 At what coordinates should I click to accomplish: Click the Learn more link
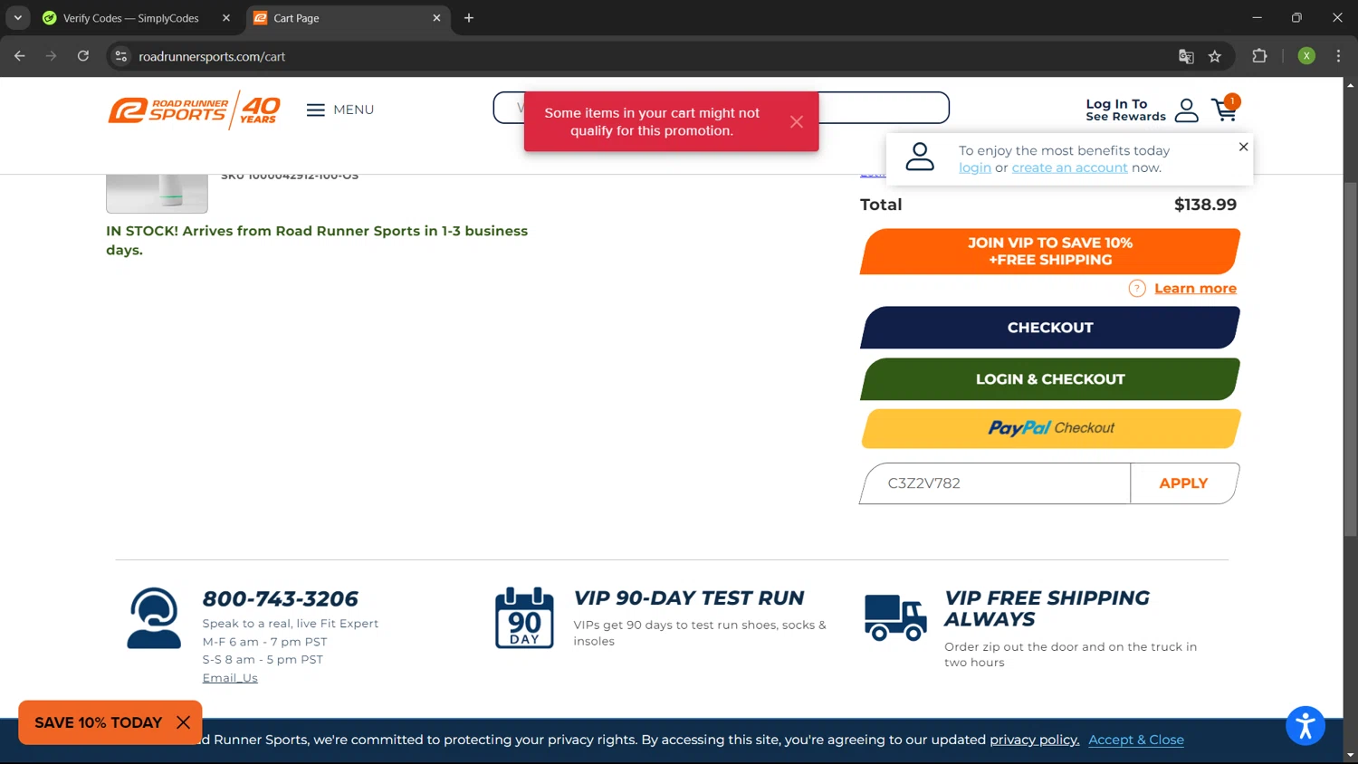tap(1195, 288)
